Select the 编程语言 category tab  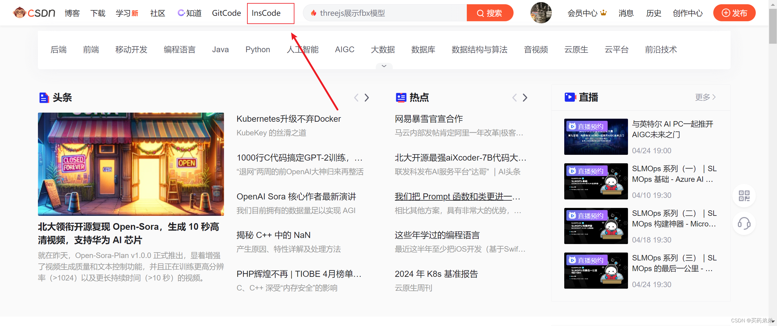(x=180, y=49)
